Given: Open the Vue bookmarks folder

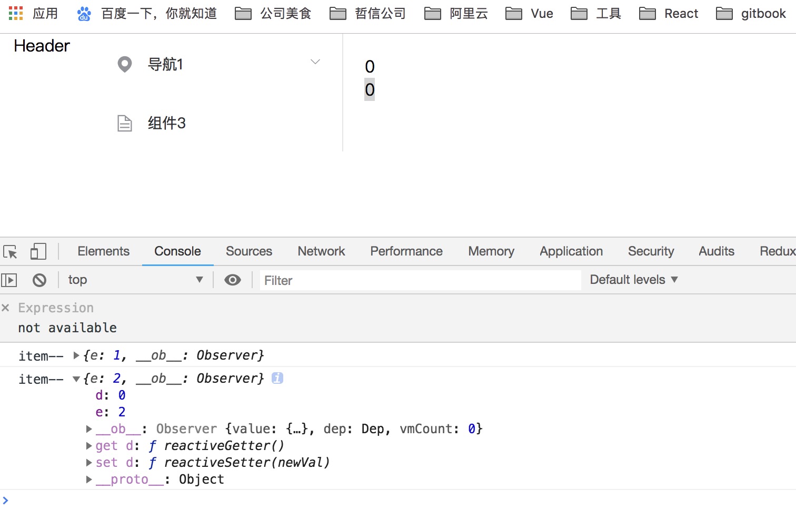Looking at the screenshot, I should click(529, 14).
